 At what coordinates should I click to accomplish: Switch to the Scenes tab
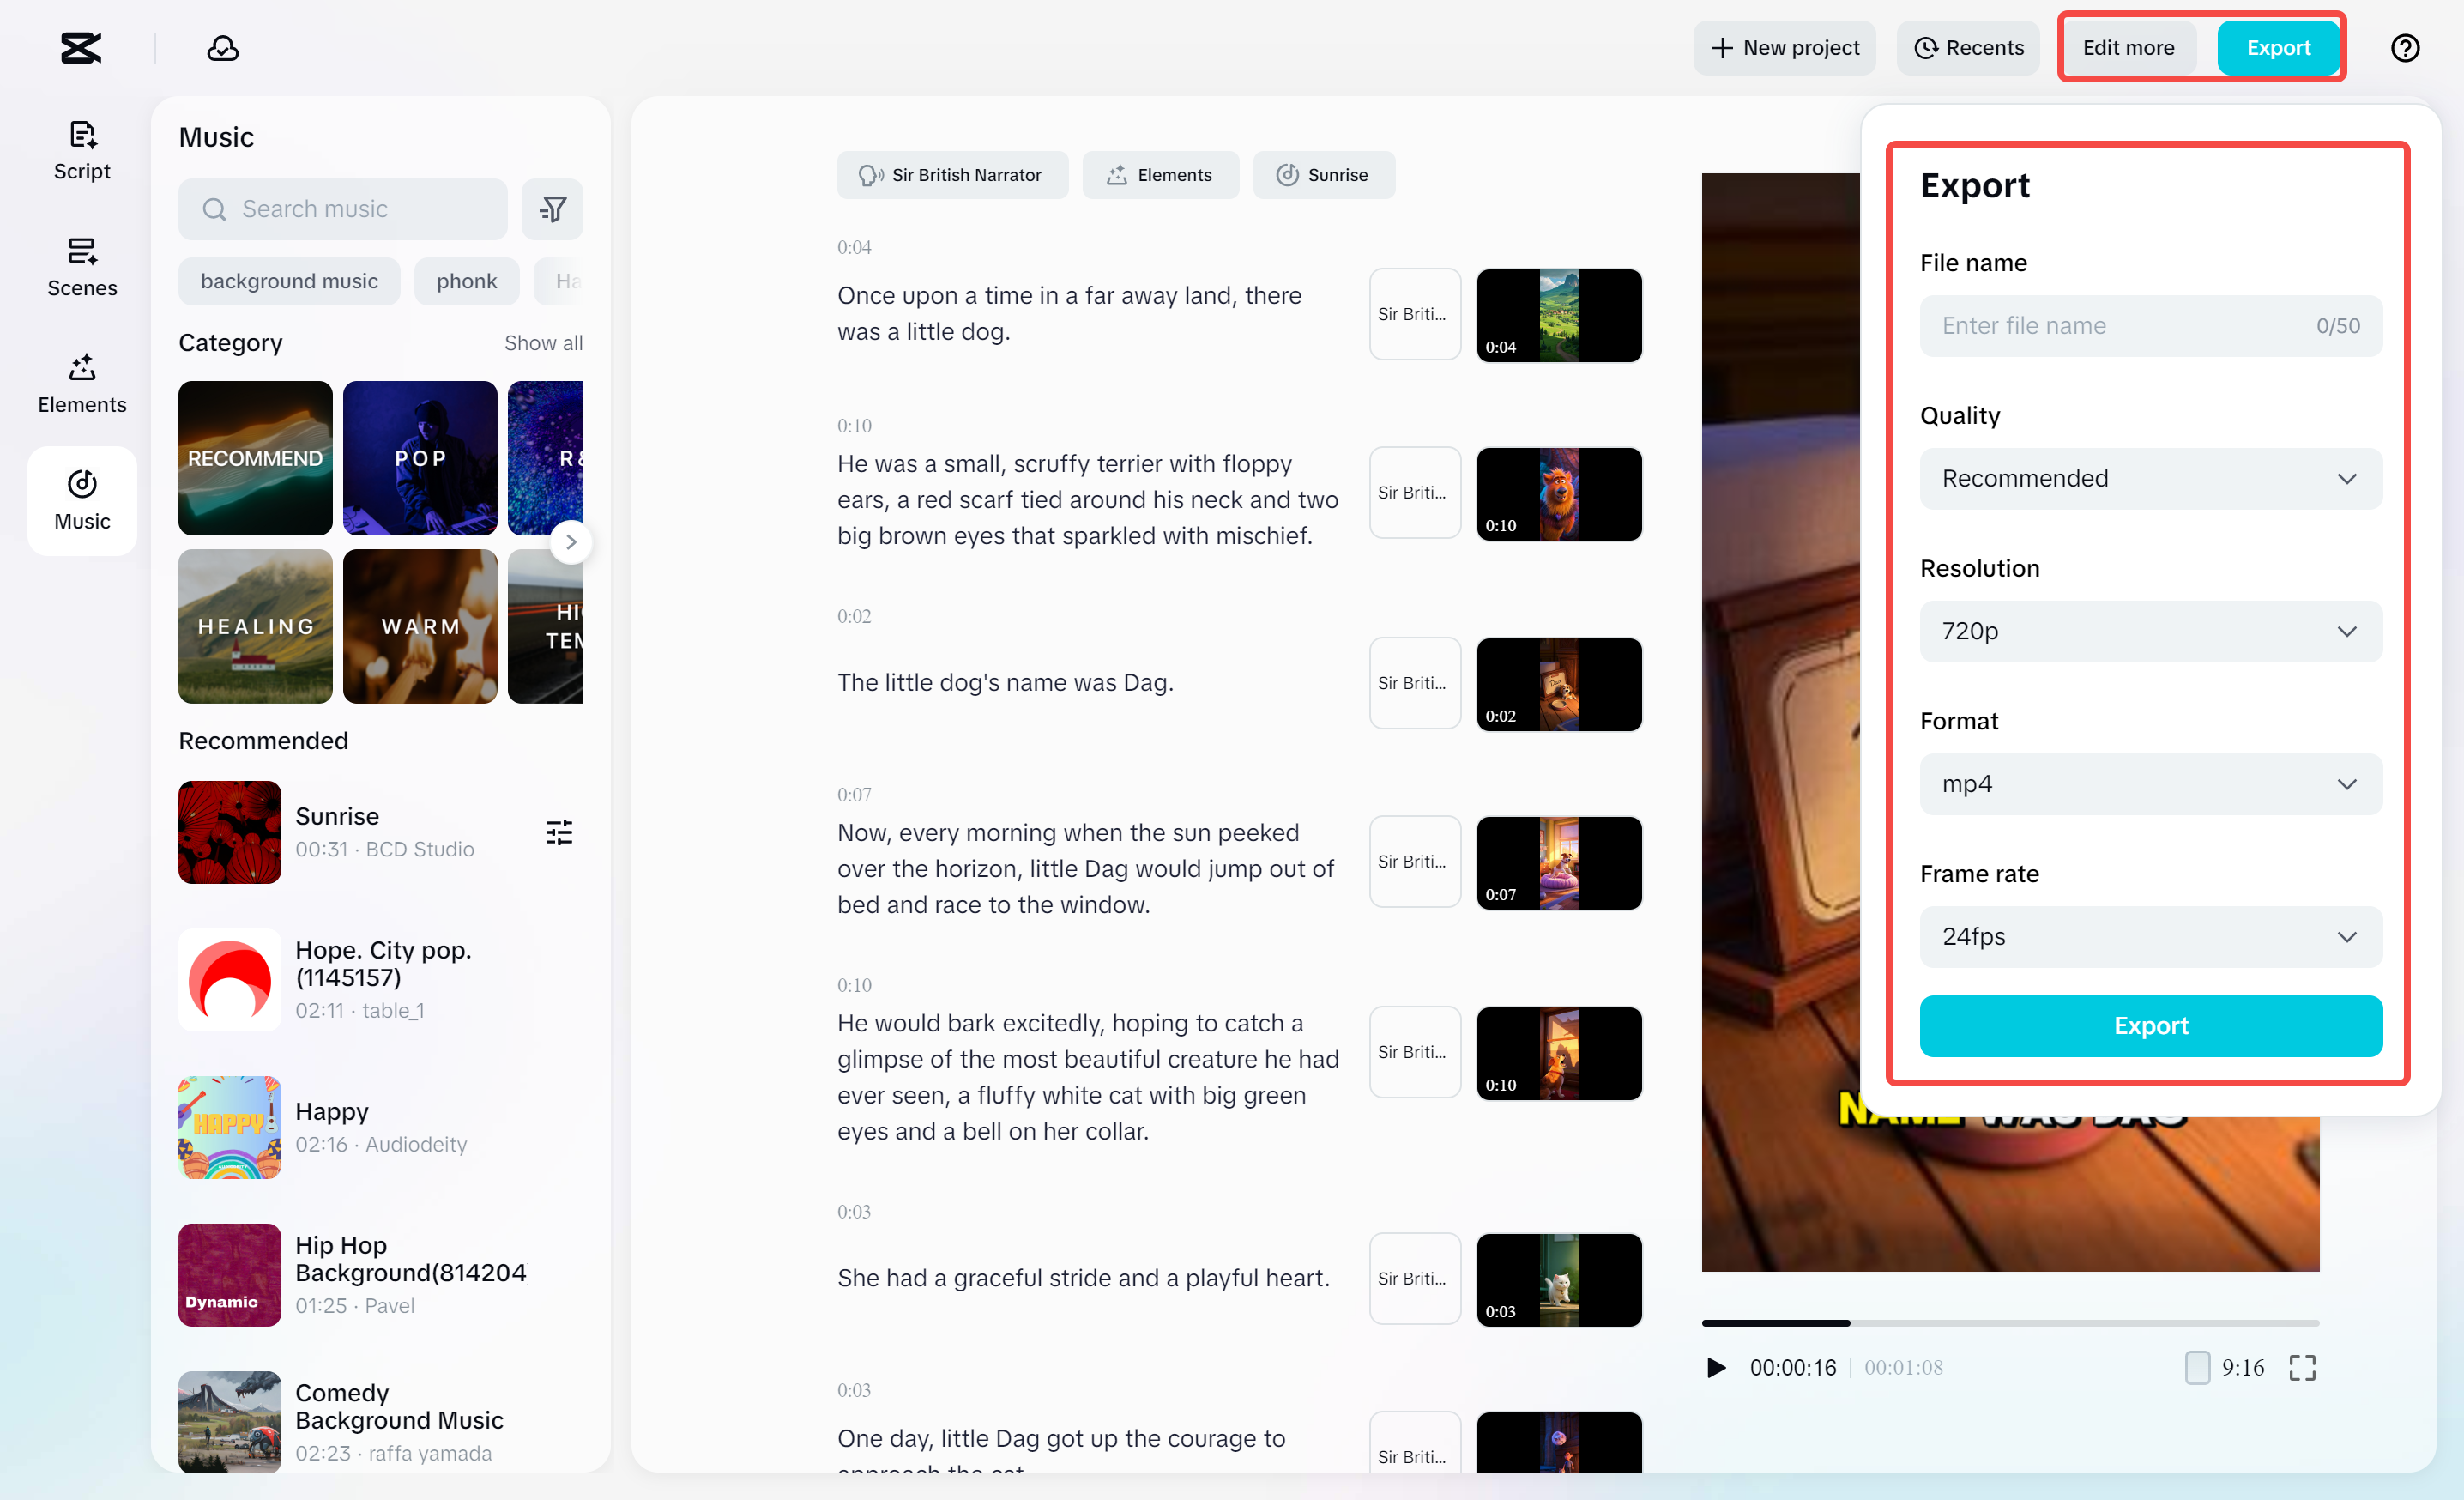pyautogui.click(x=82, y=267)
